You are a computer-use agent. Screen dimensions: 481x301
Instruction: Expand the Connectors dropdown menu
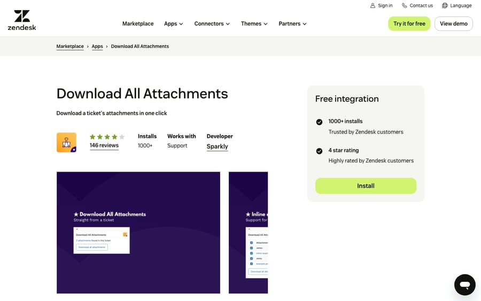(x=212, y=24)
